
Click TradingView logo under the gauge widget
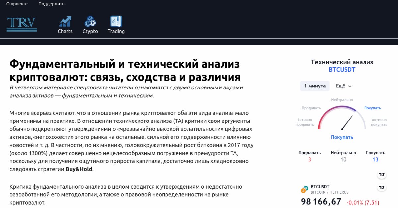pyautogui.click(x=382, y=175)
